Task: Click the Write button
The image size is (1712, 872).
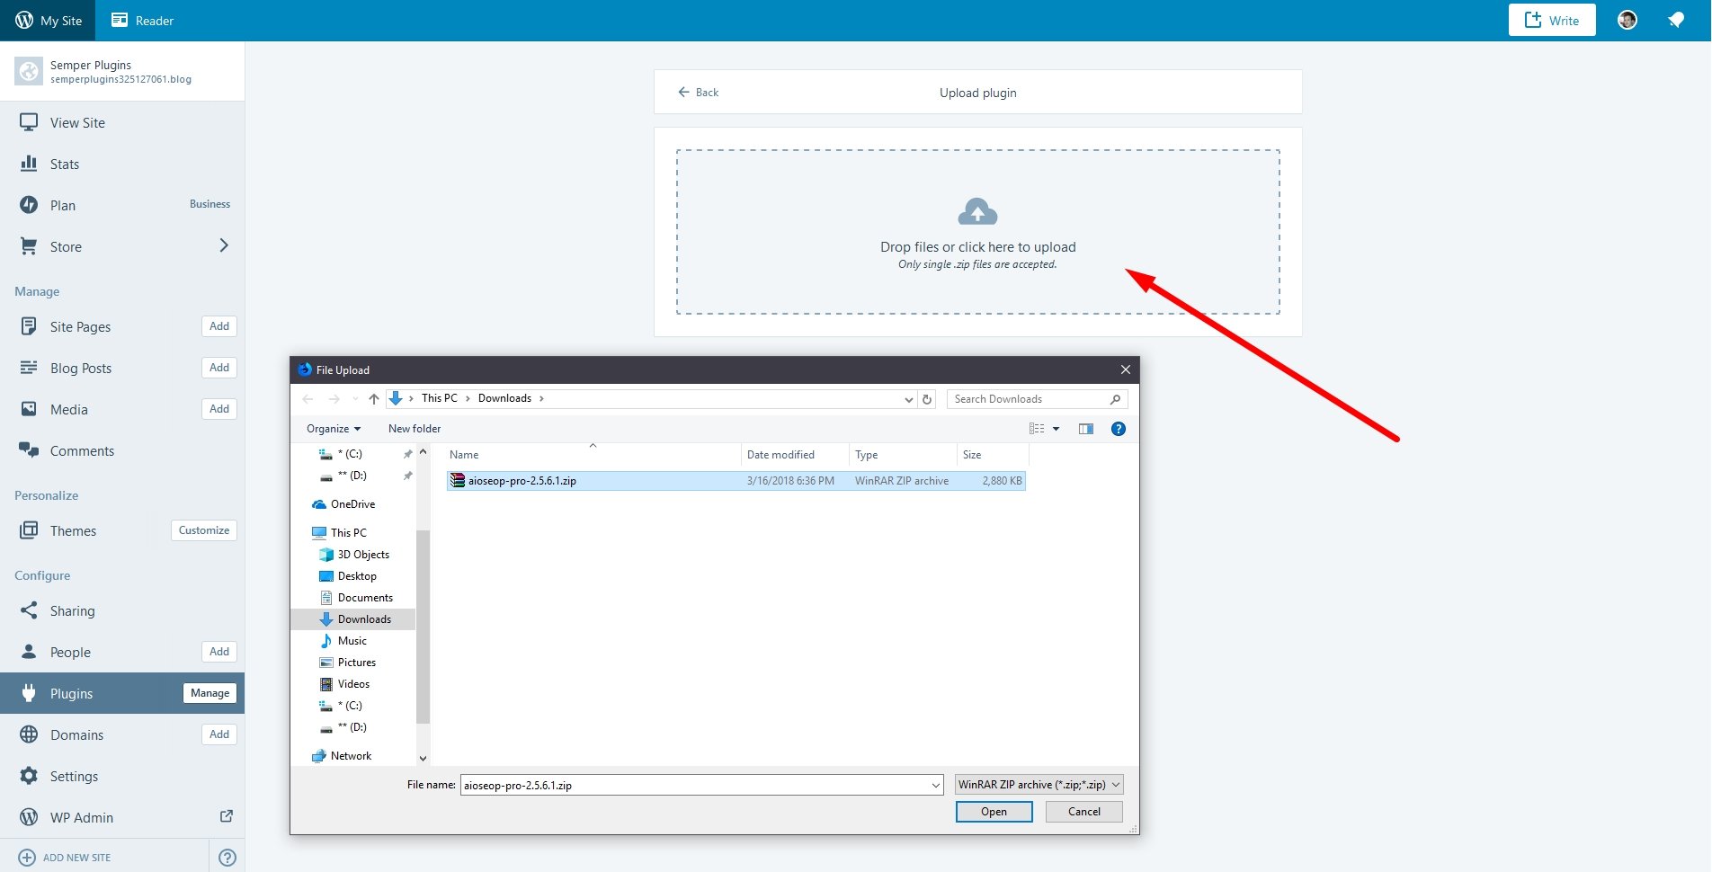Action: [1552, 20]
